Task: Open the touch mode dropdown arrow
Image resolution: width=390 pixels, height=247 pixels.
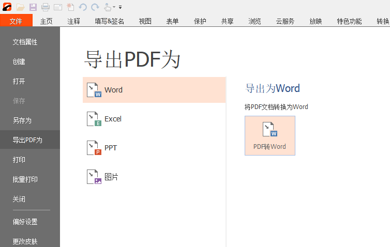Action: pos(114,7)
